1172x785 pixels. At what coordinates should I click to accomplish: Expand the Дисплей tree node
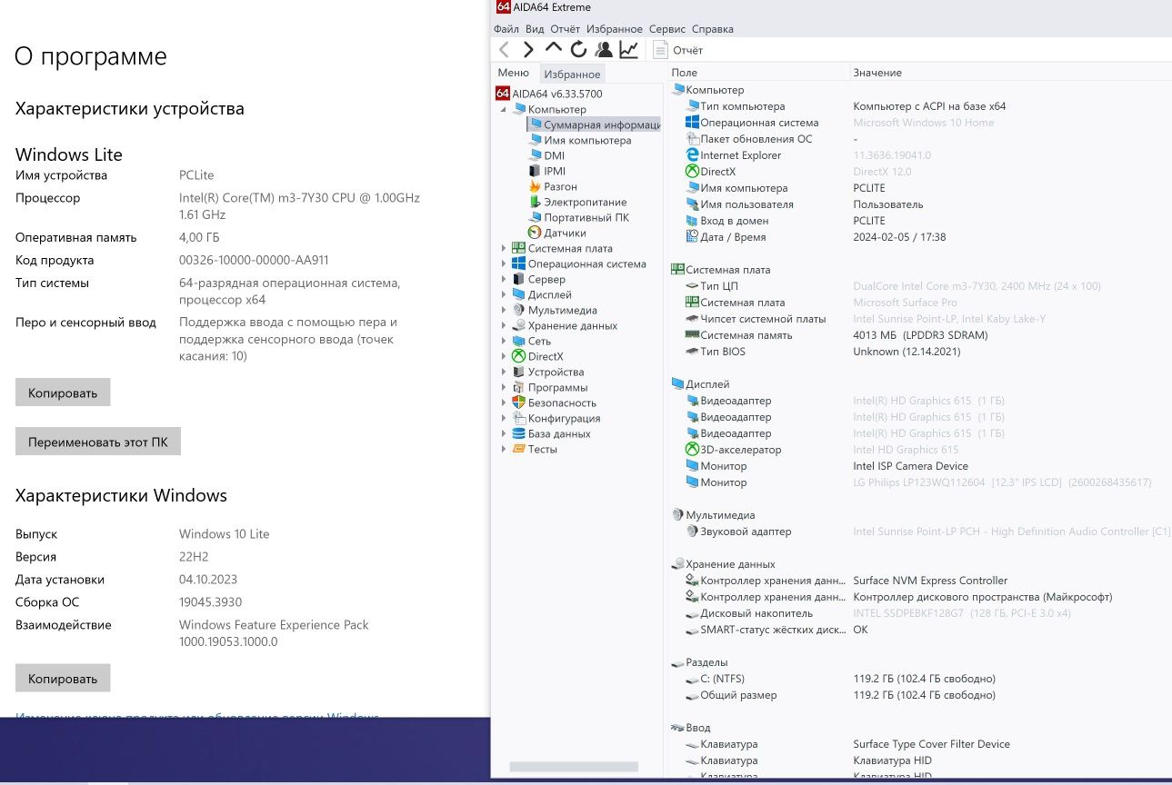pos(504,294)
